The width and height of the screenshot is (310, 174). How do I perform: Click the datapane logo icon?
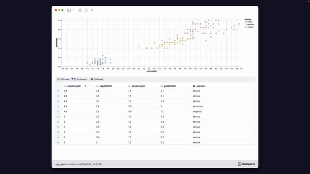tap(239, 164)
